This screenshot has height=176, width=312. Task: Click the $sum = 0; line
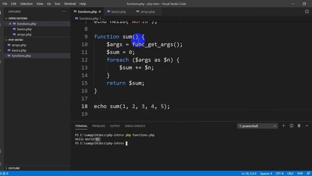[x=120, y=52]
